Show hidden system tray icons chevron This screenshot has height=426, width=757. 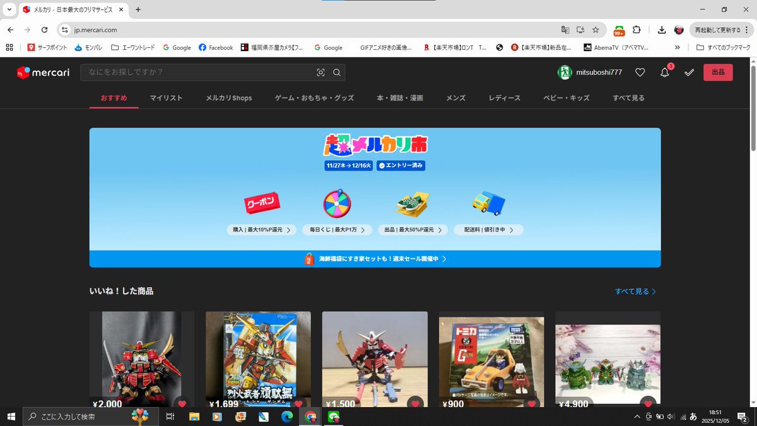click(636, 417)
